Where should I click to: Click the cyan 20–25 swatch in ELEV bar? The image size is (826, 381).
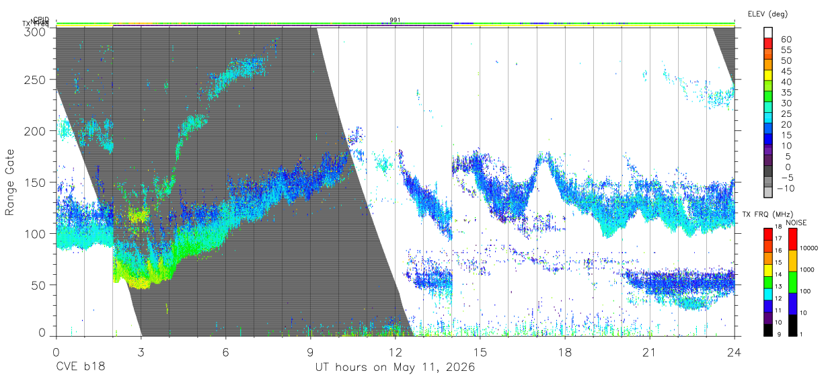(x=768, y=119)
